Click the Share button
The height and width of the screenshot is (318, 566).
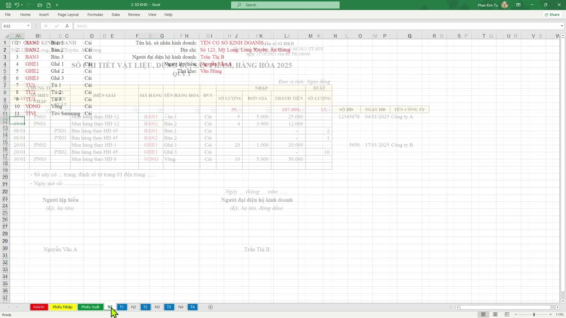coord(552,15)
